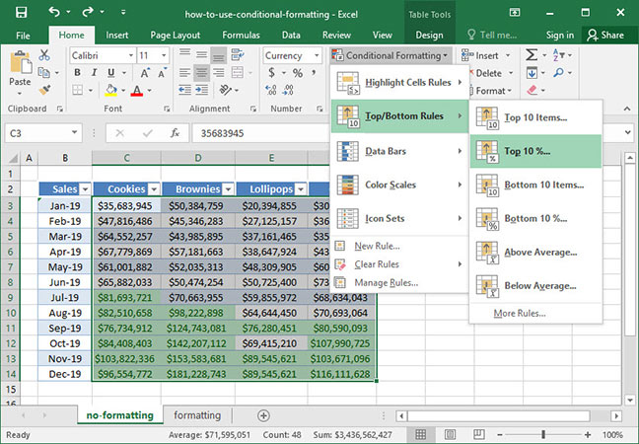
Task: Open the Sales column filter dropdown
Action: pos(85,189)
